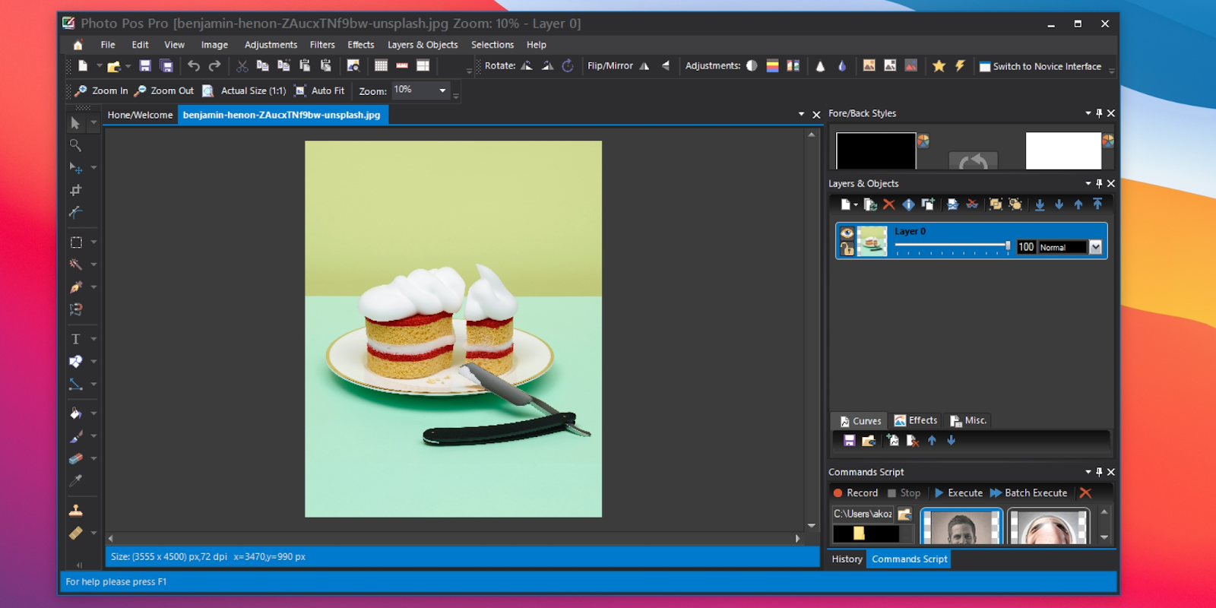This screenshot has width=1216, height=608.
Task: Click the Save All double-floppy icon
Action: [166, 66]
